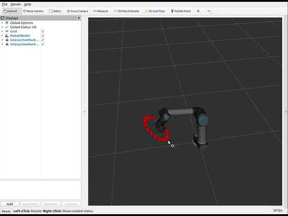
Task: Click the Global Status green checkmark icon
Action: pos(7,27)
